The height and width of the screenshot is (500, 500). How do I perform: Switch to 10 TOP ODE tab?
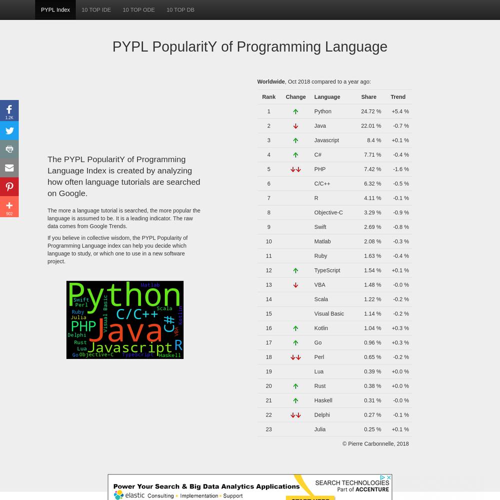tap(138, 10)
